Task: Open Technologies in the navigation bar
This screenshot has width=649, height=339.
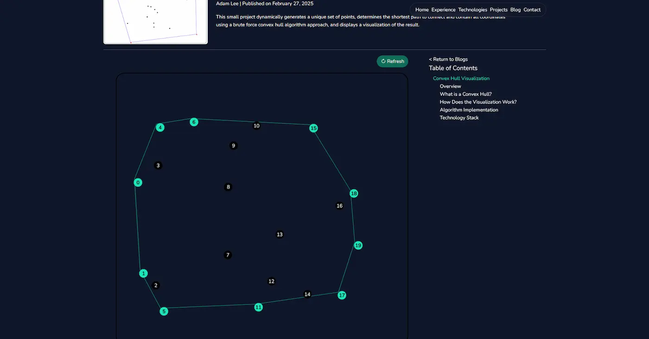Action: pyautogui.click(x=472, y=10)
